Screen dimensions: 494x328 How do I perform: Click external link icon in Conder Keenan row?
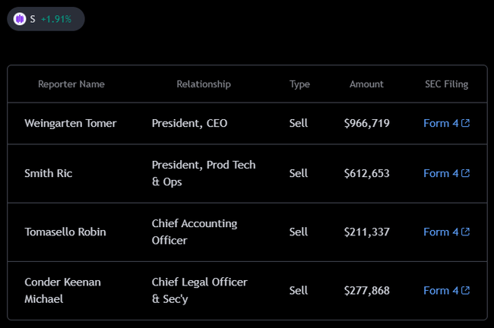[x=465, y=290]
